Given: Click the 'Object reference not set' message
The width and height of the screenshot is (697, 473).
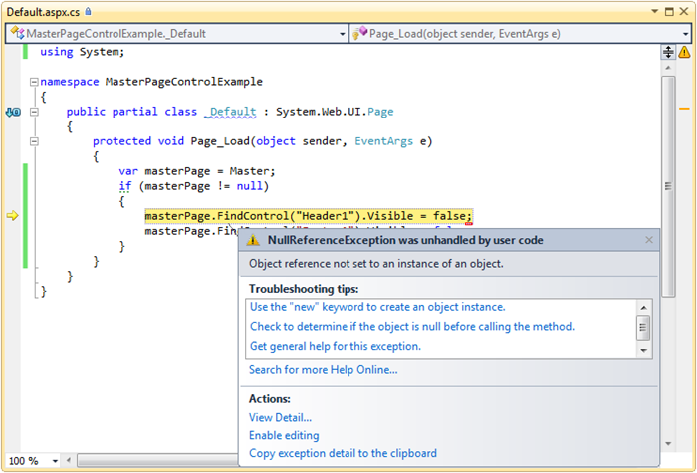Looking at the screenshot, I should coord(376,264).
